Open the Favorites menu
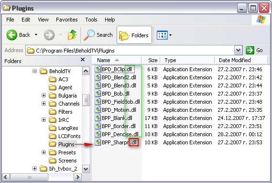272x183 pixels. click(x=67, y=20)
